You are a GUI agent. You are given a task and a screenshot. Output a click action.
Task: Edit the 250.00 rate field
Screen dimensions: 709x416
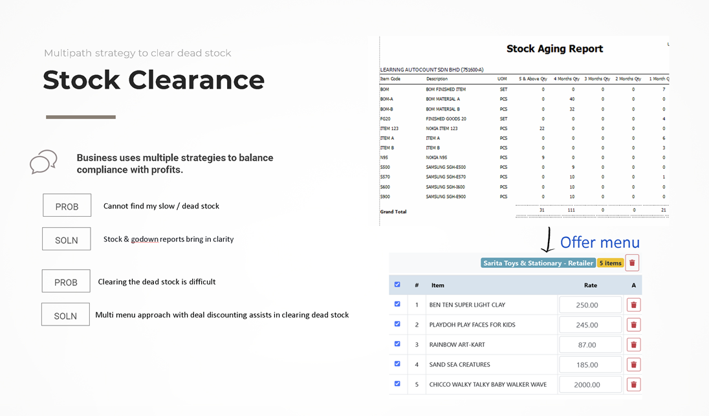[x=590, y=305]
